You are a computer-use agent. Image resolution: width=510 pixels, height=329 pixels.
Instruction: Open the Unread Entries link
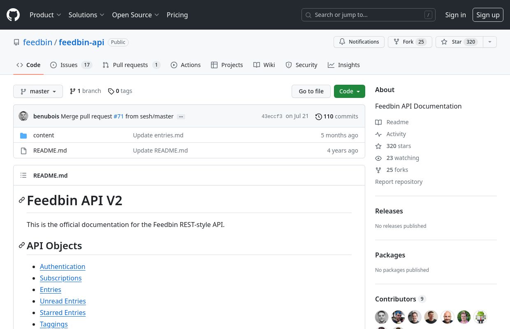point(63,301)
